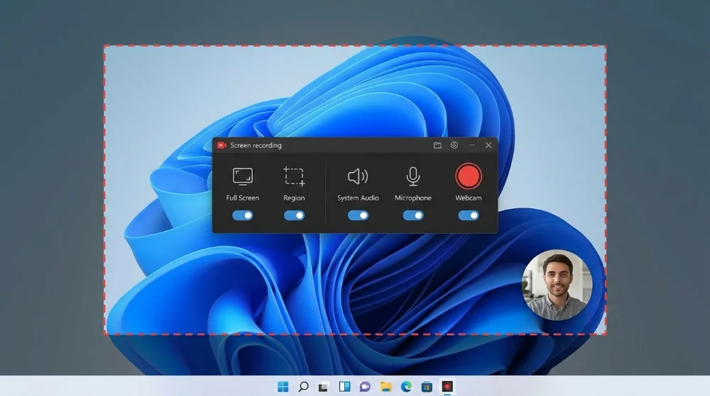Image resolution: width=710 pixels, height=396 pixels.
Task: Minimize the Screen recording window
Action: coord(471,145)
